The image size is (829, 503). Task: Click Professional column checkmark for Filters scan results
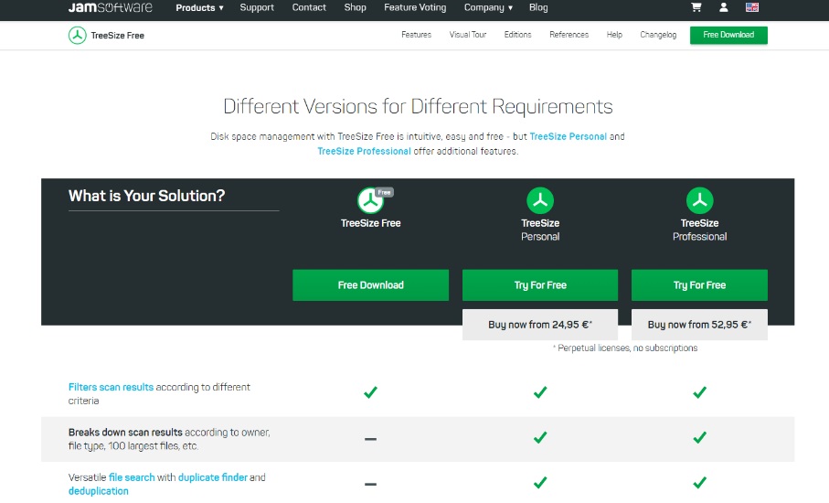click(x=699, y=392)
